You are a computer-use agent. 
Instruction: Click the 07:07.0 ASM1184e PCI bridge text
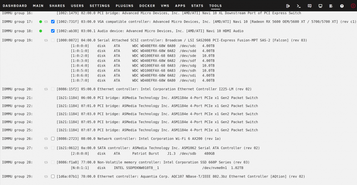157,130
